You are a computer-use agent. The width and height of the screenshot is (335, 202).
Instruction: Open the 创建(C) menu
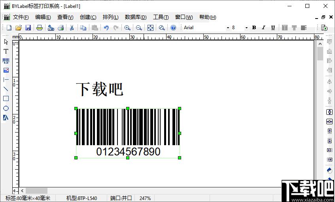coord(88,17)
